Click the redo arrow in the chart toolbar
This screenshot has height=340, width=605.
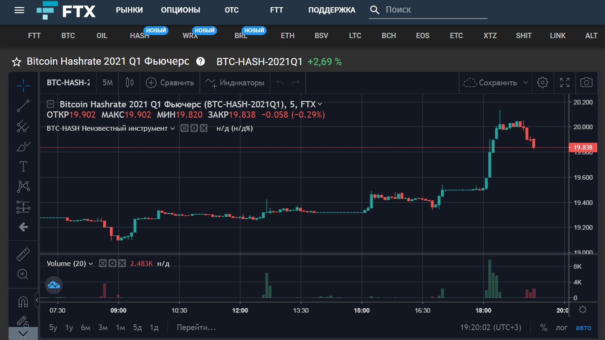click(x=296, y=83)
